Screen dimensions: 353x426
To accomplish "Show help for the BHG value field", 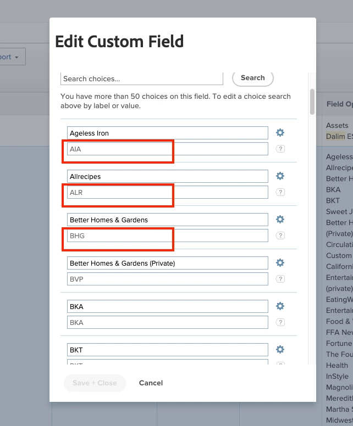I will coord(280,236).
